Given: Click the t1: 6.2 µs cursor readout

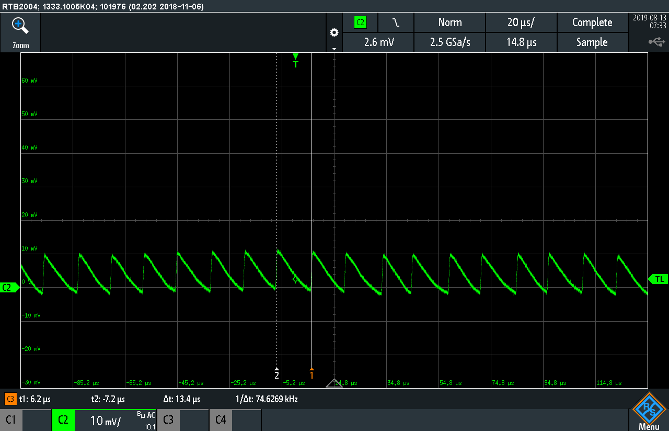Looking at the screenshot, I should point(34,399).
